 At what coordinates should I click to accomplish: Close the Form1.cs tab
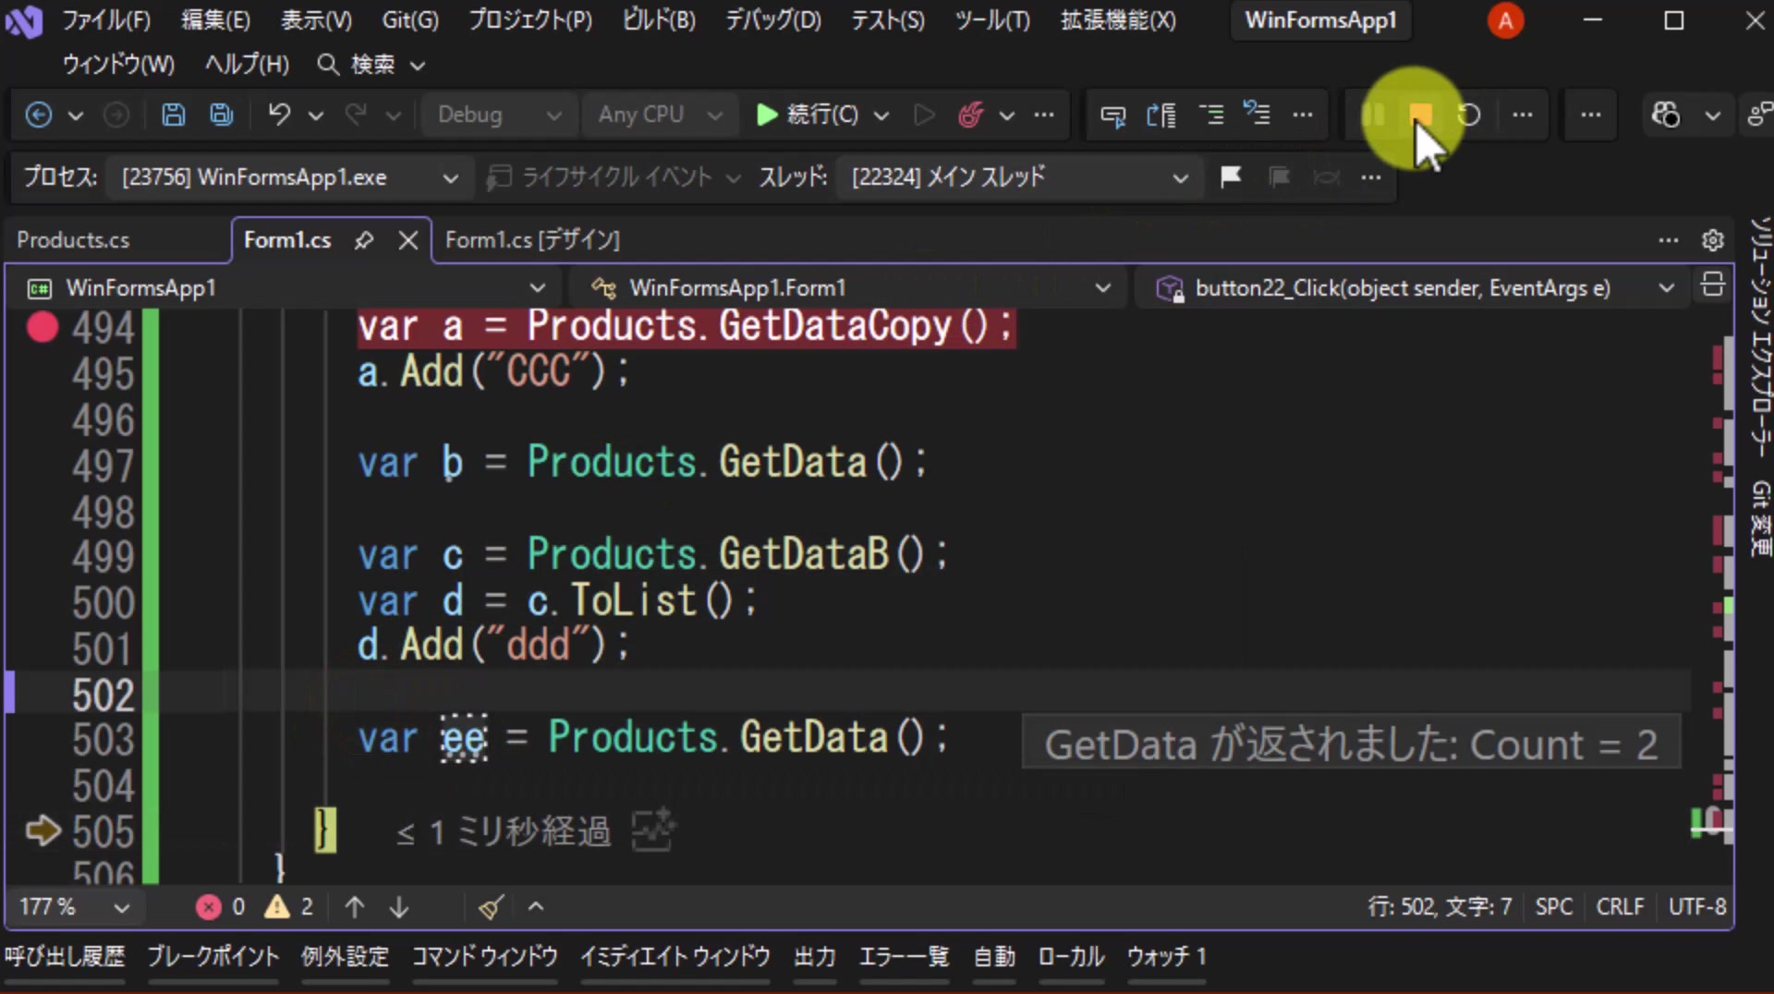407,240
